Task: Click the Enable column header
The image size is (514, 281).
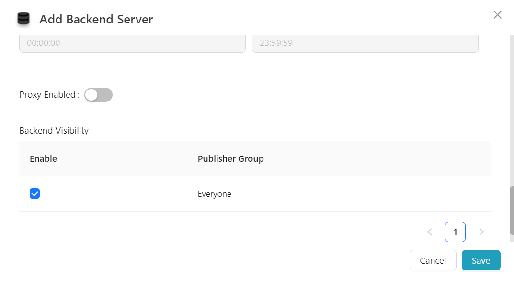Action: (x=43, y=158)
